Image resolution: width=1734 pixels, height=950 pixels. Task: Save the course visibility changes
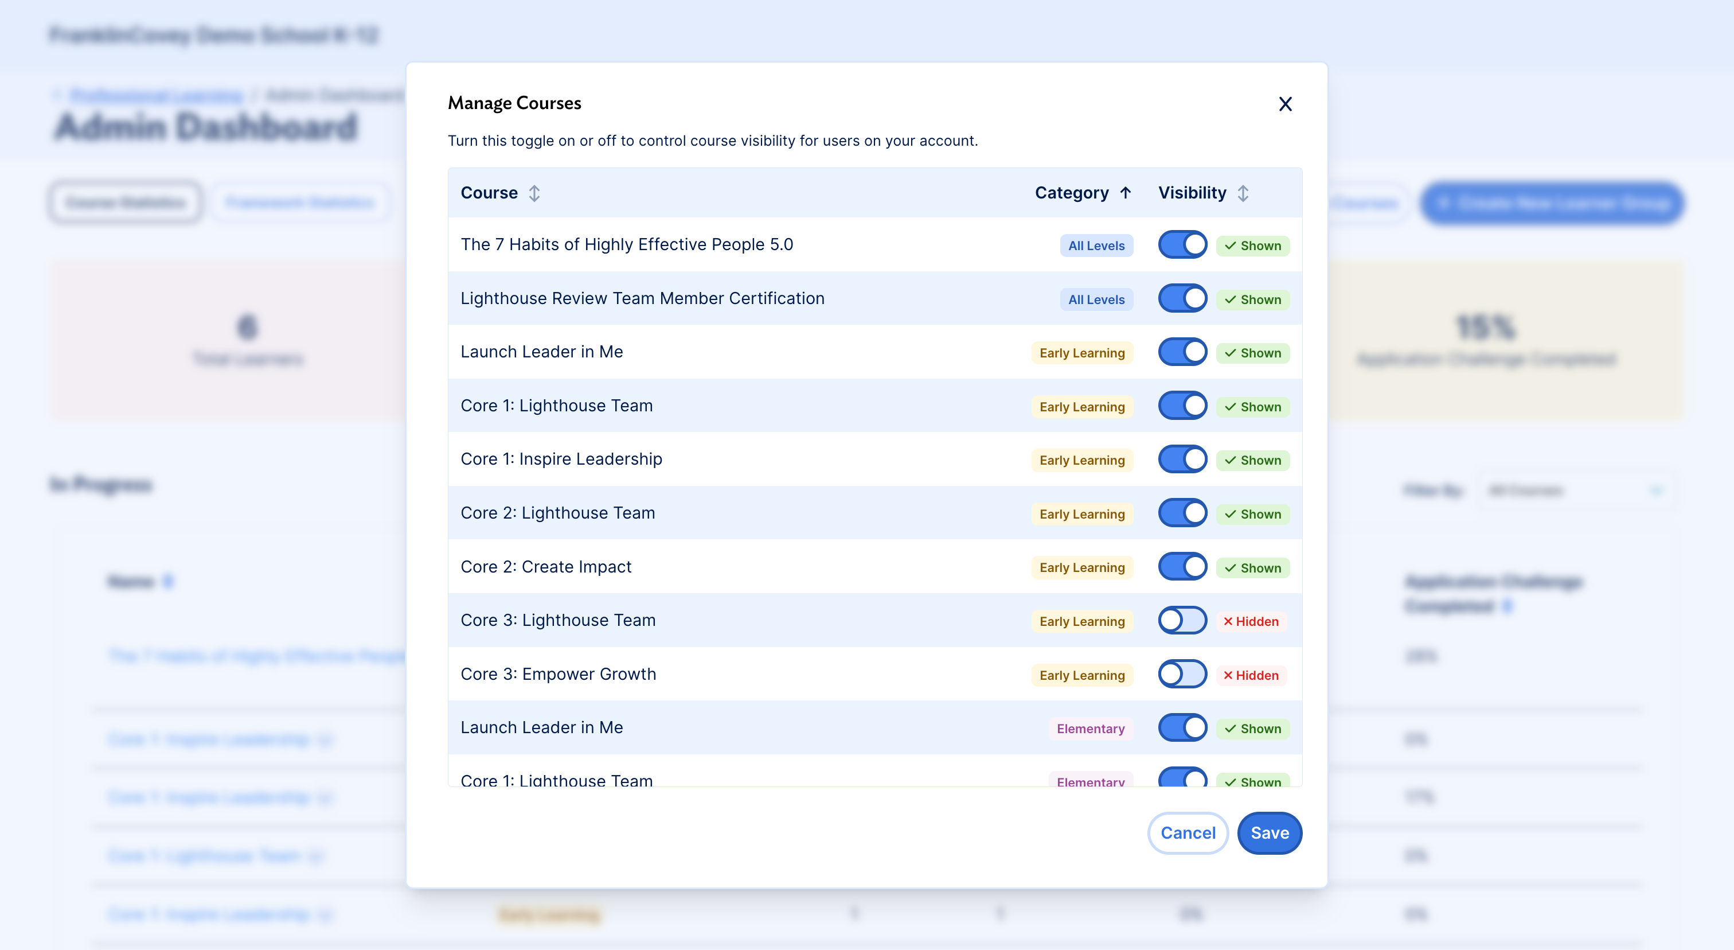coord(1270,833)
